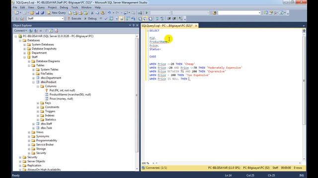Expand the Department database node
The image size is (318, 178).
(24, 53)
